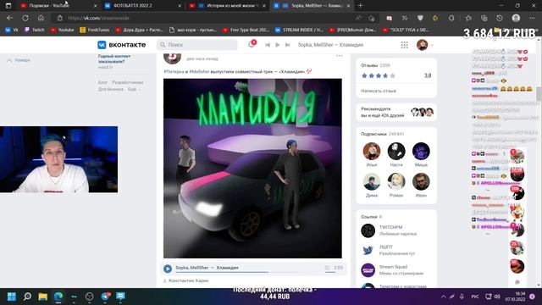
Task: Open subscriber Настя's avatar
Action: point(396,151)
